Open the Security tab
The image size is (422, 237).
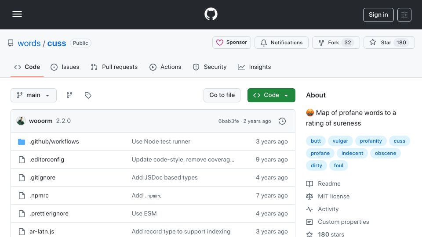pos(210,67)
